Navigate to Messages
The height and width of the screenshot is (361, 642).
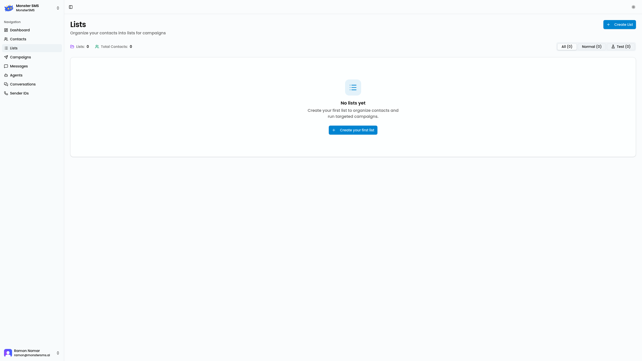click(x=32, y=66)
